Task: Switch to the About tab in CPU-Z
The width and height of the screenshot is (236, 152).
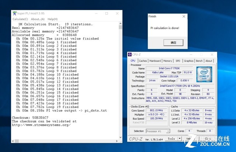Action: [x=209, y=61]
